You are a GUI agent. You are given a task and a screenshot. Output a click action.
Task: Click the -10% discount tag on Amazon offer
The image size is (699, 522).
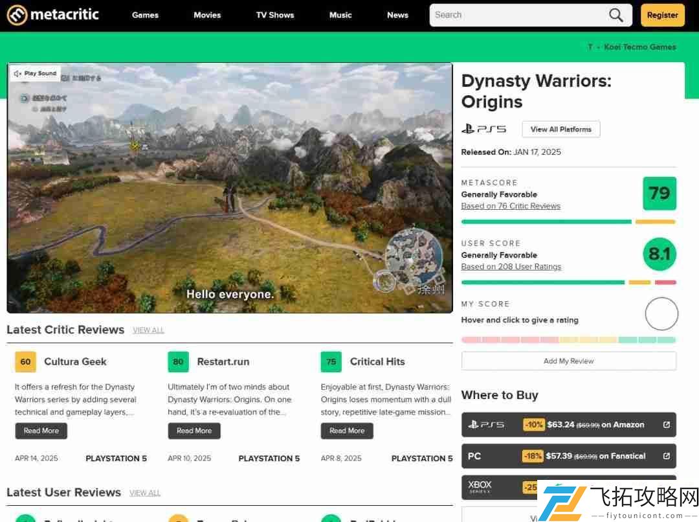point(533,424)
